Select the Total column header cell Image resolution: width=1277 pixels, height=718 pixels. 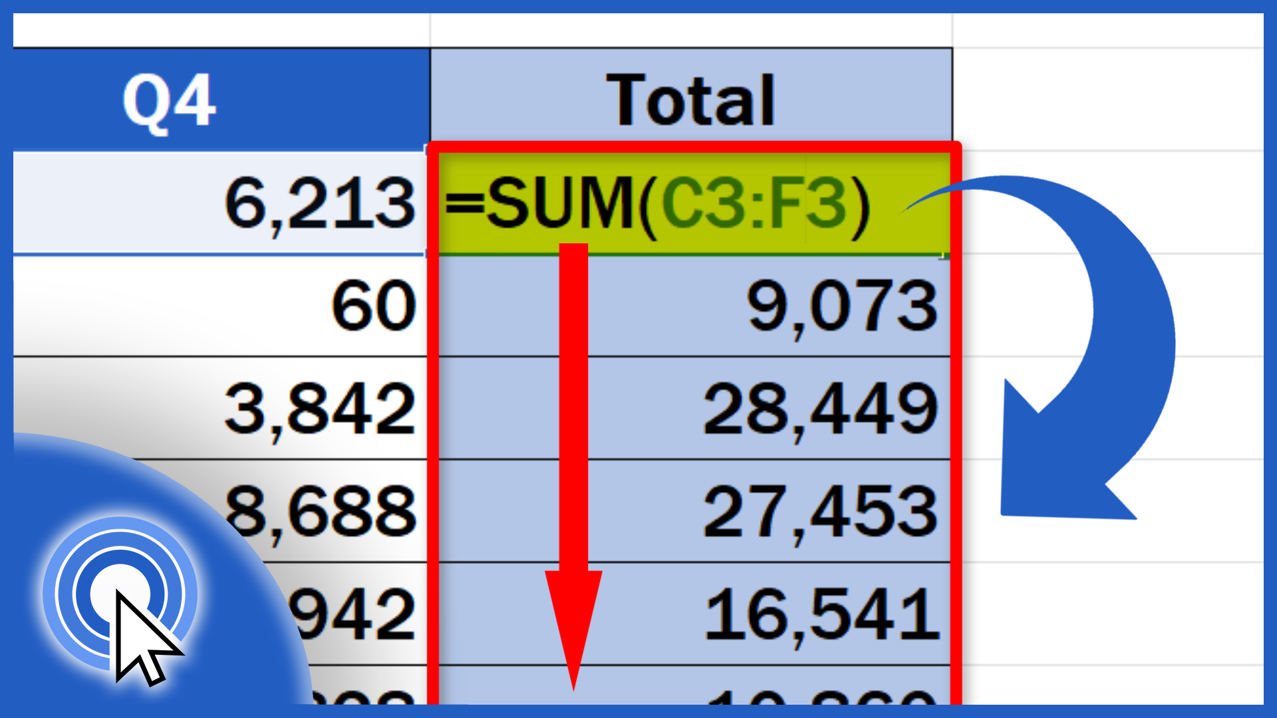(691, 100)
